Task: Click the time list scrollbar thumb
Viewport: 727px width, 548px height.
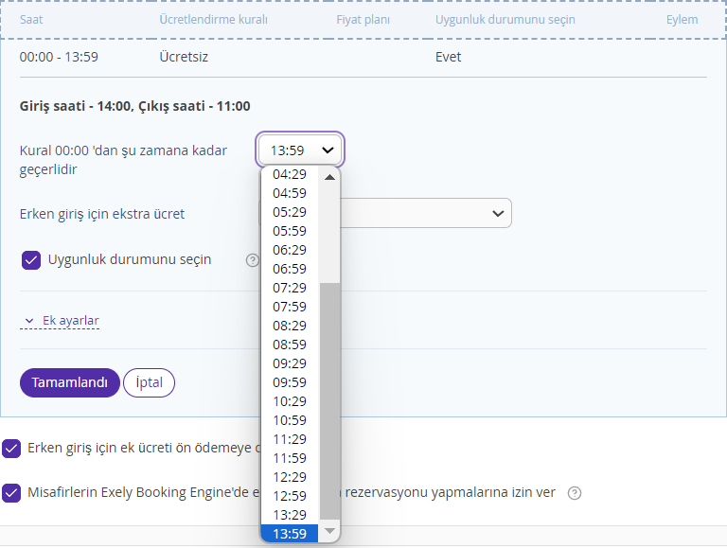Action: [329, 401]
